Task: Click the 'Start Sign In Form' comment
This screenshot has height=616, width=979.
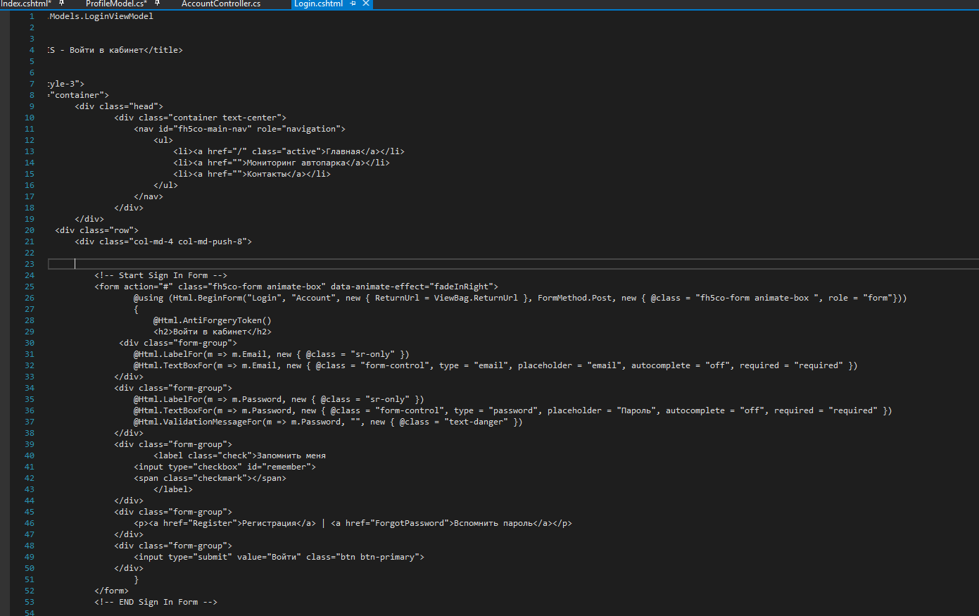Action: [161, 275]
